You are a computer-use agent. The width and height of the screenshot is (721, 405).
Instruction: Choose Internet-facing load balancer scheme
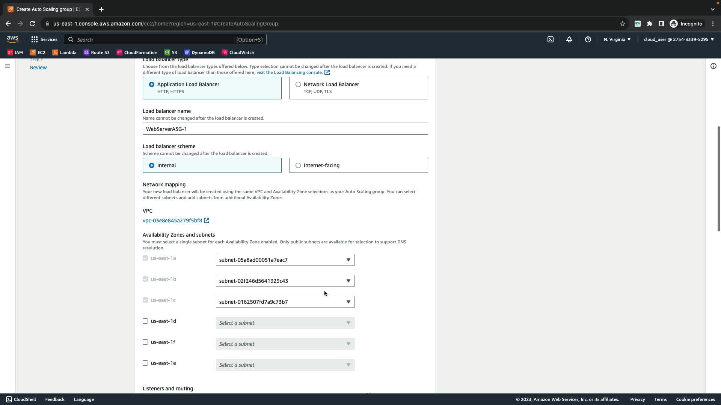click(x=298, y=165)
